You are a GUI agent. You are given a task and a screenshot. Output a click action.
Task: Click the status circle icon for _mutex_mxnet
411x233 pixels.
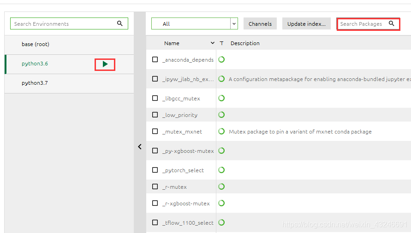click(221, 131)
